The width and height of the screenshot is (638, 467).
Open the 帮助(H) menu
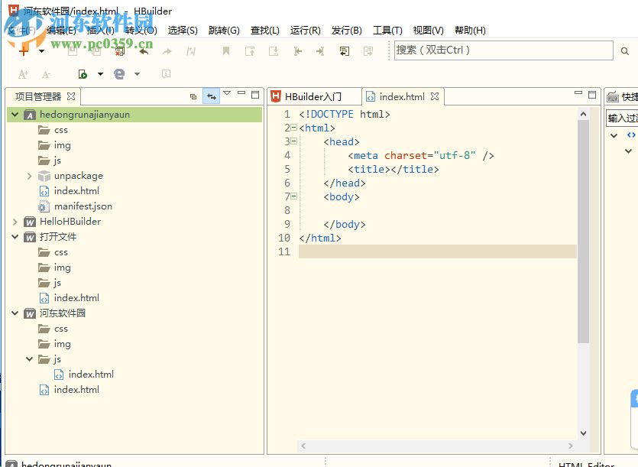pos(470,31)
